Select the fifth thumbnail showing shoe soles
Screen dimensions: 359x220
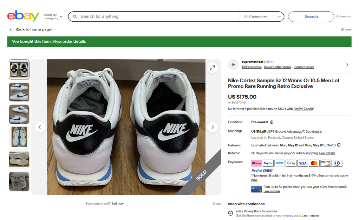[19, 159]
